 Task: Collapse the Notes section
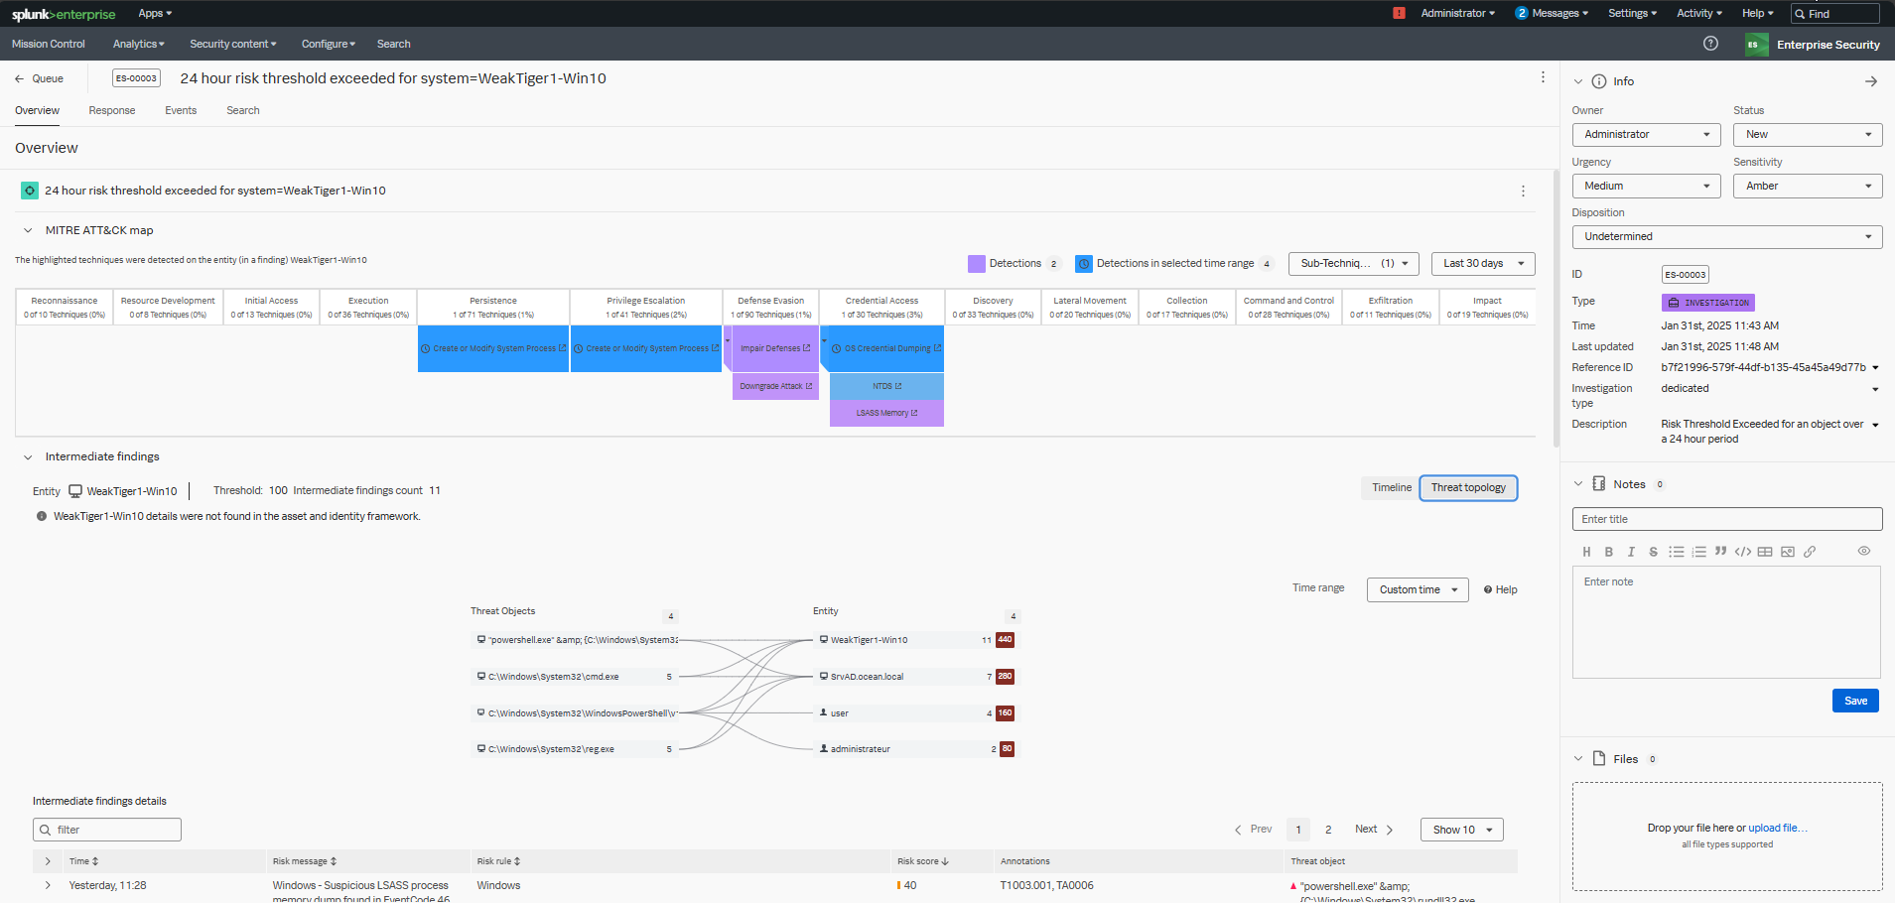click(1578, 484)
